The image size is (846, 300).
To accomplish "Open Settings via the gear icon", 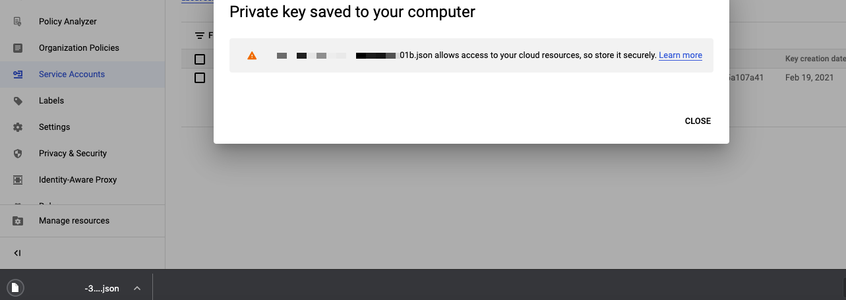I will (18, 127).
